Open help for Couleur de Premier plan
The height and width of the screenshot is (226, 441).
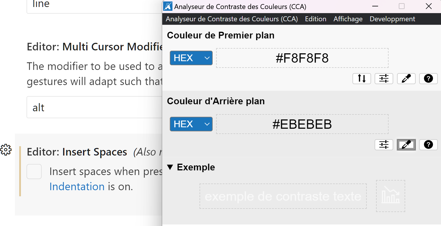[428, 78]
